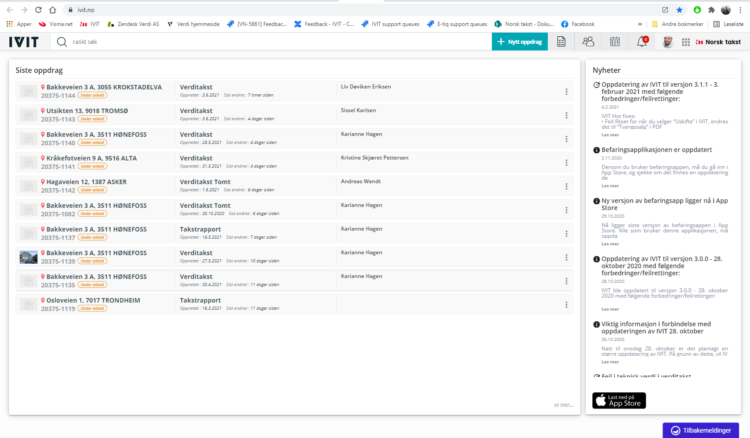Click Les mer under Befaringsapplikasjonen er oppdatert

610,185
